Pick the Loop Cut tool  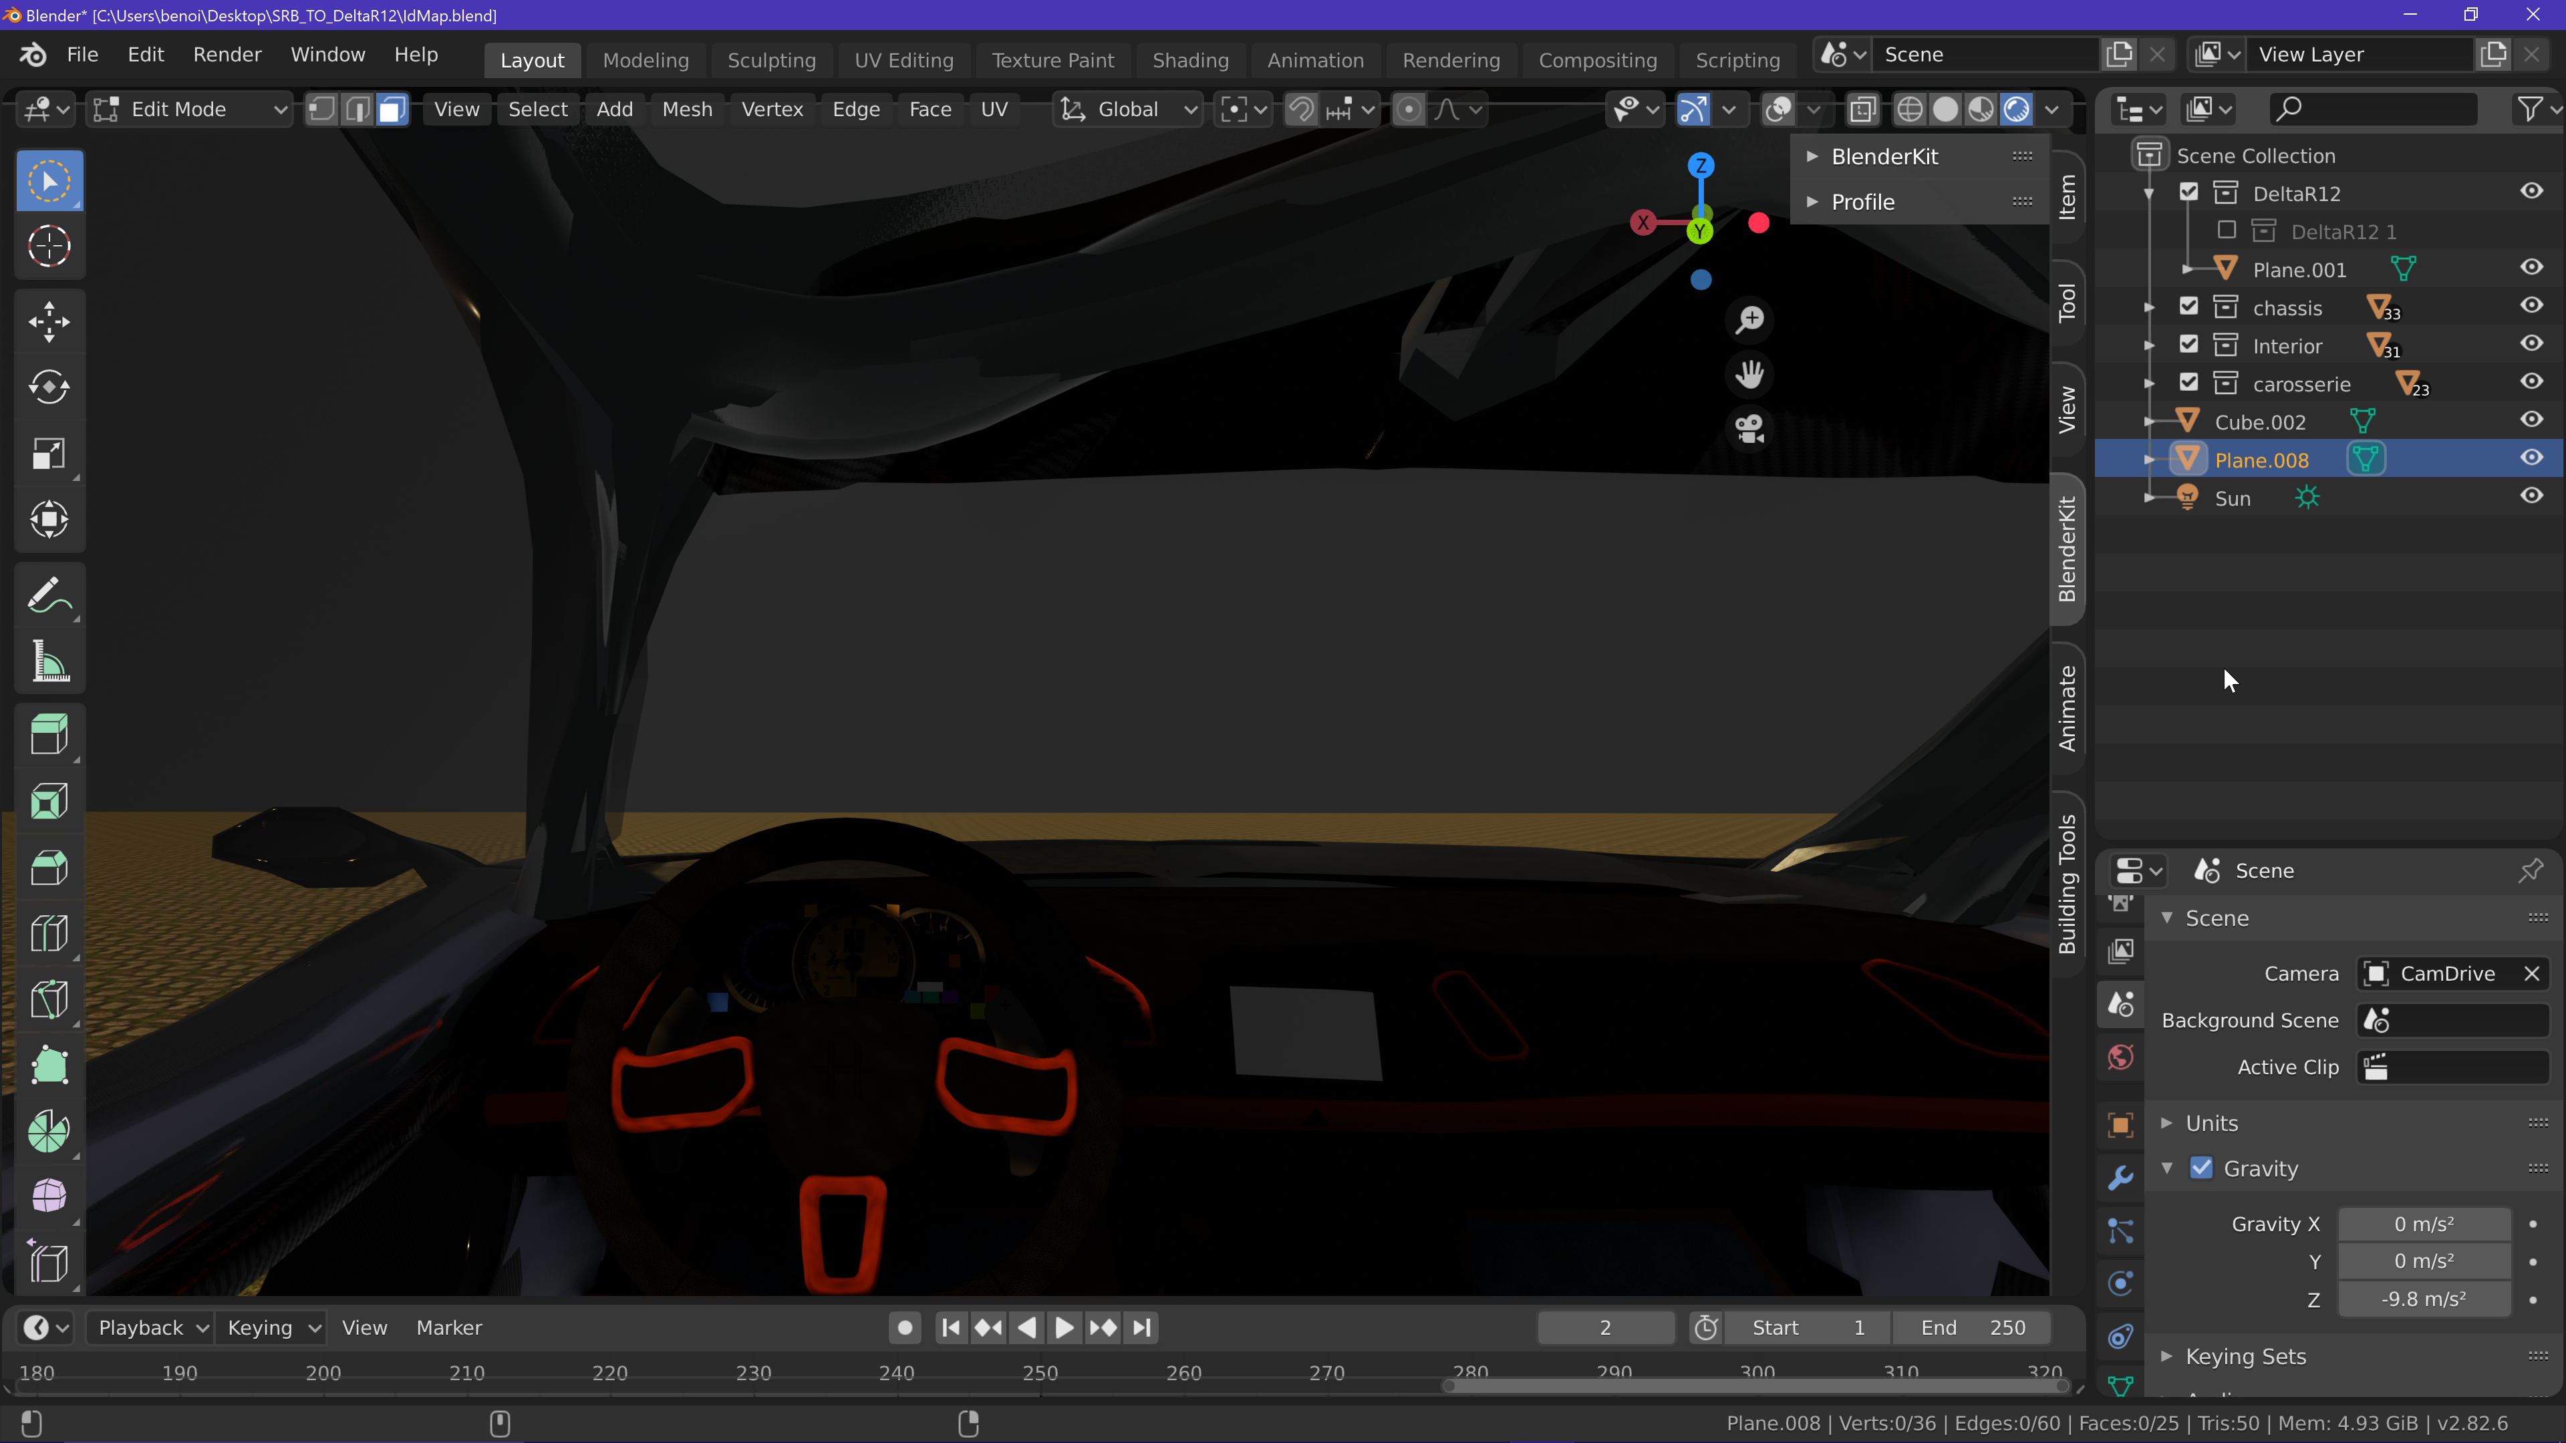tap(49, 933)
